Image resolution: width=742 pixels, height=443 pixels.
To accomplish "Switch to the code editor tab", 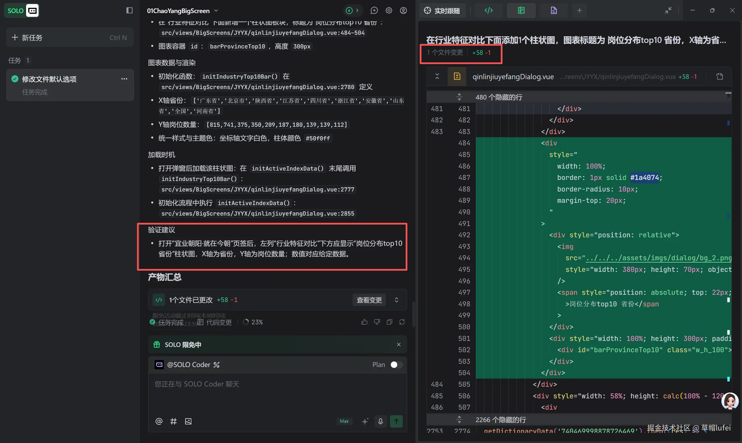I will [x=488, y=10].
